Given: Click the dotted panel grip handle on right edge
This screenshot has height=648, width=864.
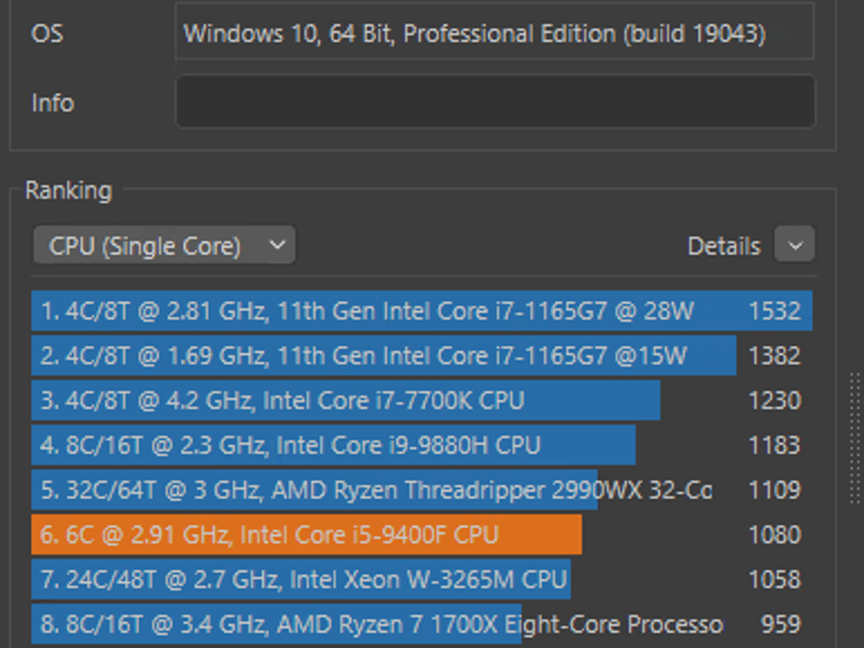Looking at the screenshot, I should [854, 438].
